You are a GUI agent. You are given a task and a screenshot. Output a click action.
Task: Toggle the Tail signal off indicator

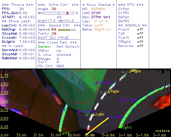[x=140, y=34]
